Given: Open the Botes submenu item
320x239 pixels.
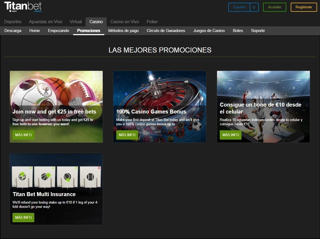Looking at the screenshot, I should (x=238, y=31).
